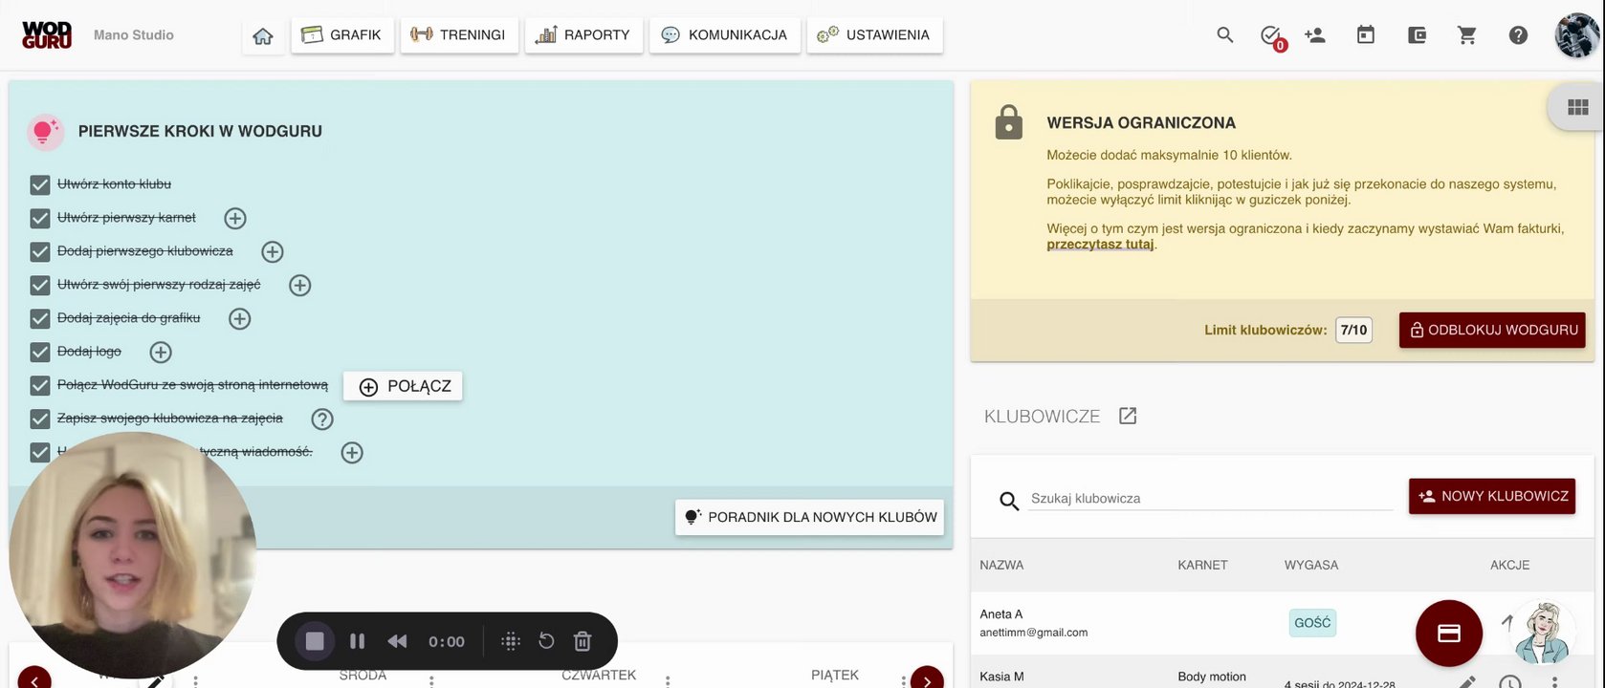Uncheck 'Połącz WodGuru ze swoją stroną' checkbox
The height and width of the screenshot is (688, 1605).
click(x=40, y=385)
